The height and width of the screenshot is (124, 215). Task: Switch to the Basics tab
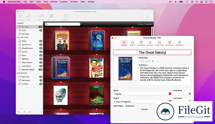(124, 43)
